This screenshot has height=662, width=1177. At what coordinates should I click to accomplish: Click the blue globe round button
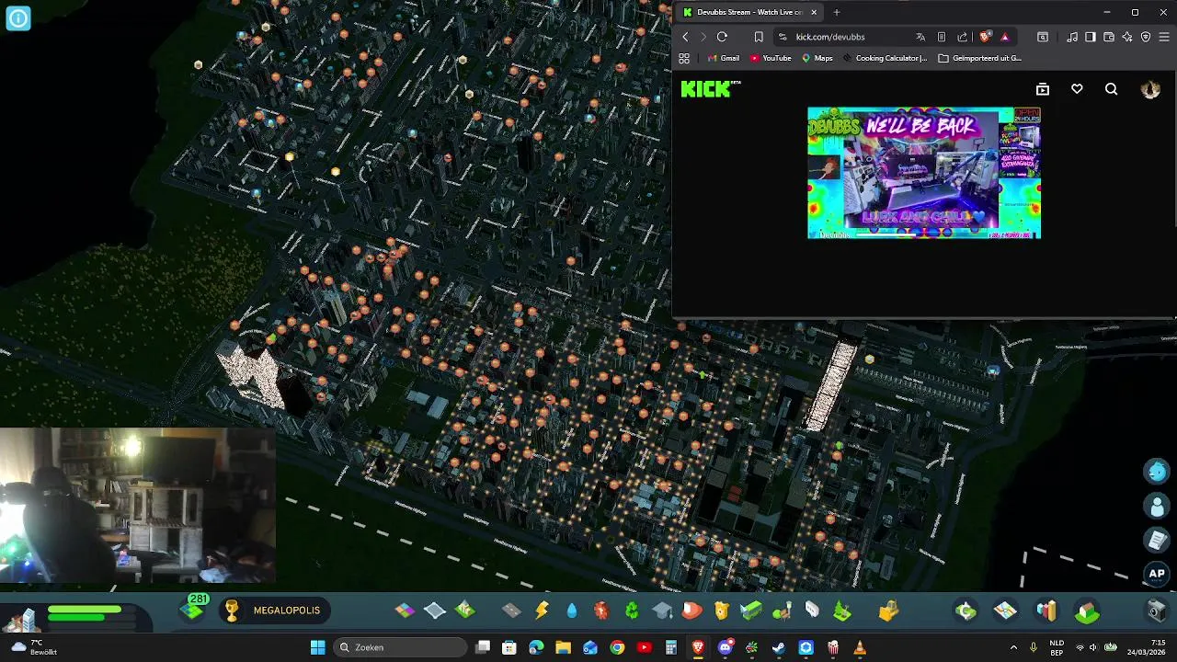(1157, 472)
